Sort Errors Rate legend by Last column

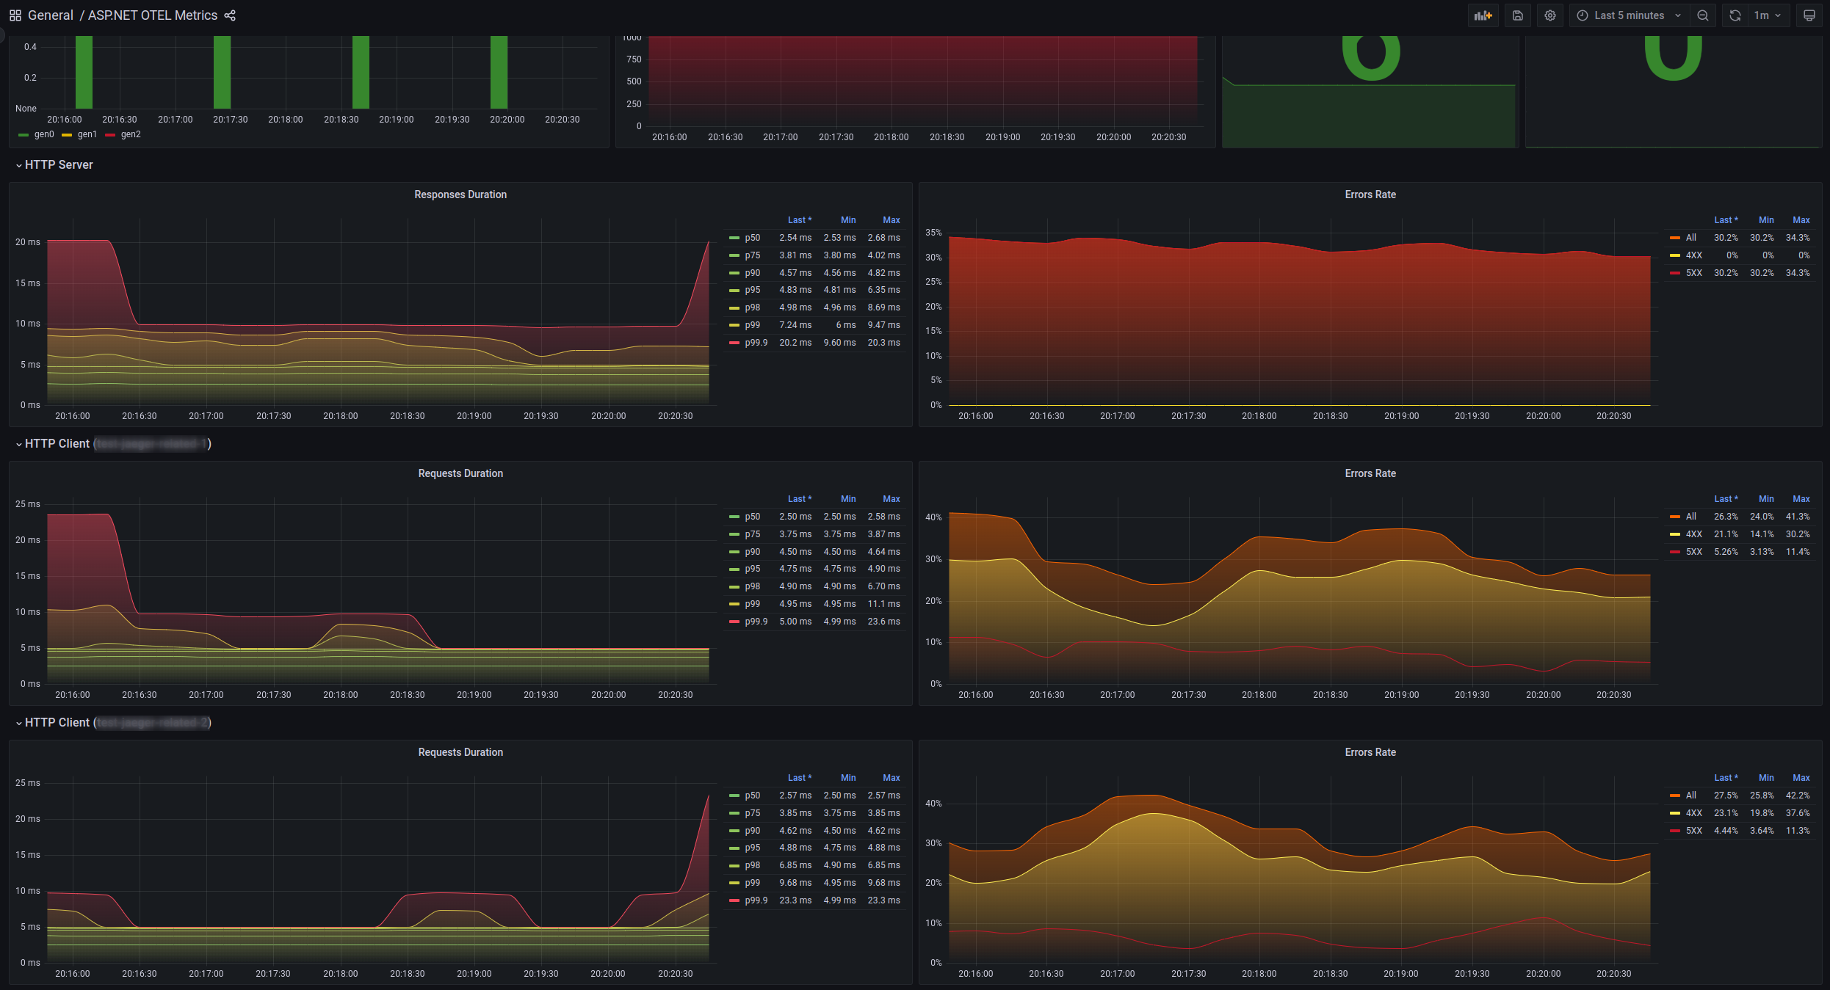point(1725,220)
